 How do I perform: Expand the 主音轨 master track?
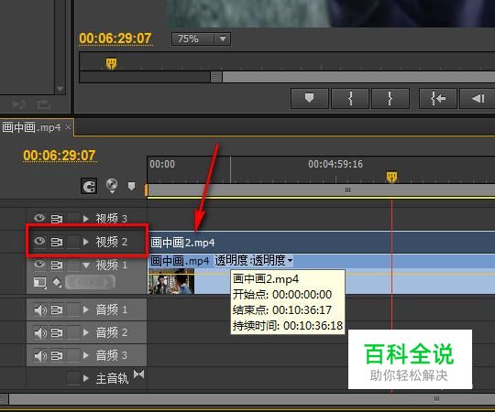(86, 378)
